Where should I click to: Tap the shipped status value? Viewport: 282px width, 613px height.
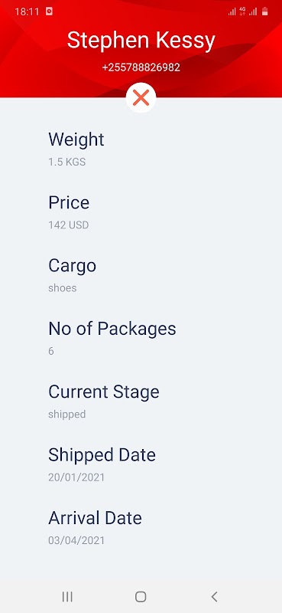(x=66, y=415)
